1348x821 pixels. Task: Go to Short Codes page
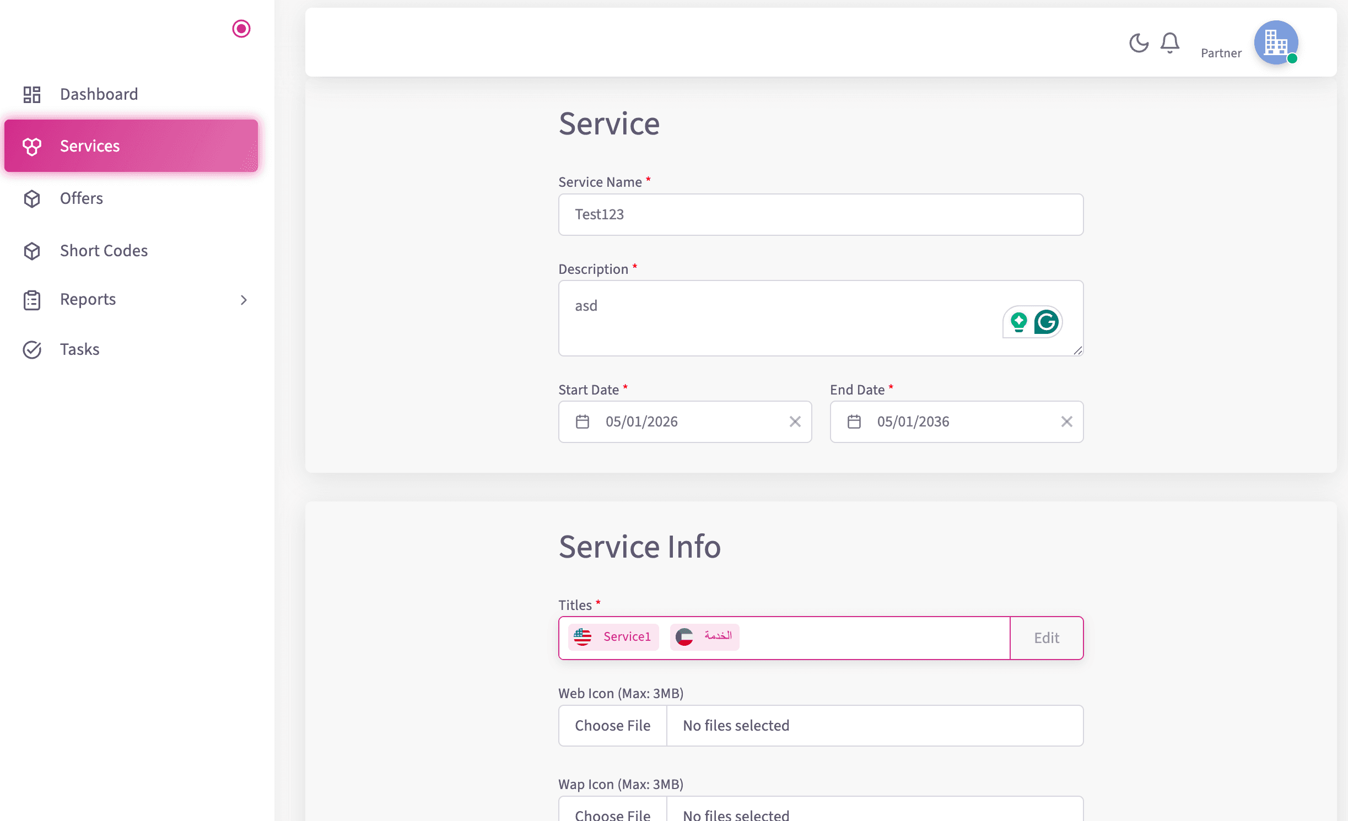point(103,251)
